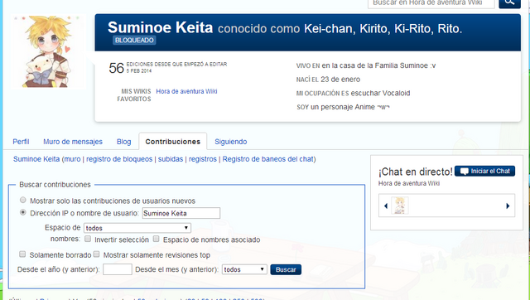Open the Desde el mes dropdown

click(244, 269)
